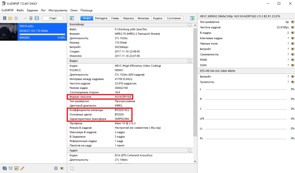This screenshot has width=295, height=173.
Task: Switch to the Фильтры tab
Action: coord(143,18)
